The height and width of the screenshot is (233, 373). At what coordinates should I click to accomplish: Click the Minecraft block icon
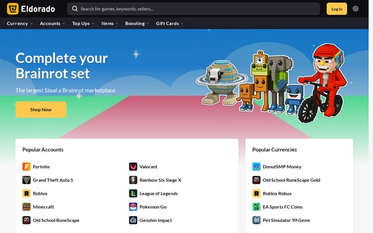(x=26, y=207)
